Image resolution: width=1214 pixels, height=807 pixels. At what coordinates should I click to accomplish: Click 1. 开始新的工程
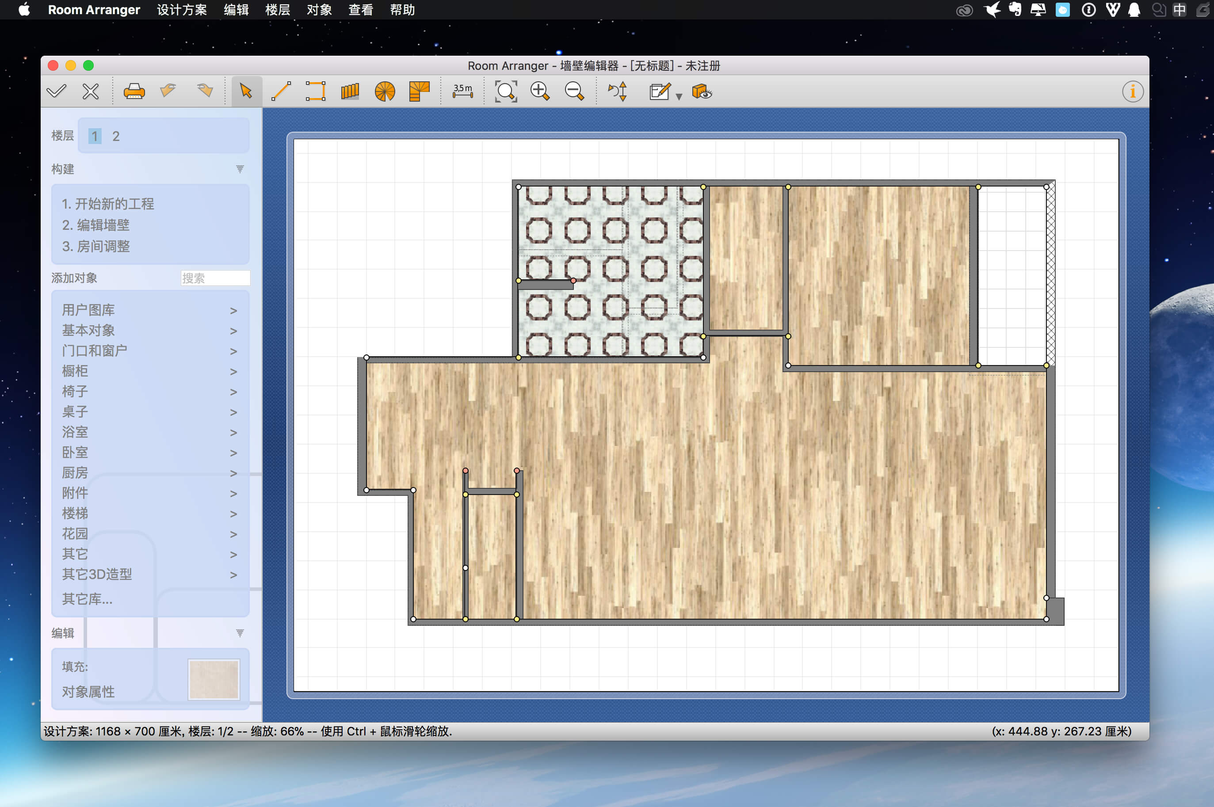(107, 204)
